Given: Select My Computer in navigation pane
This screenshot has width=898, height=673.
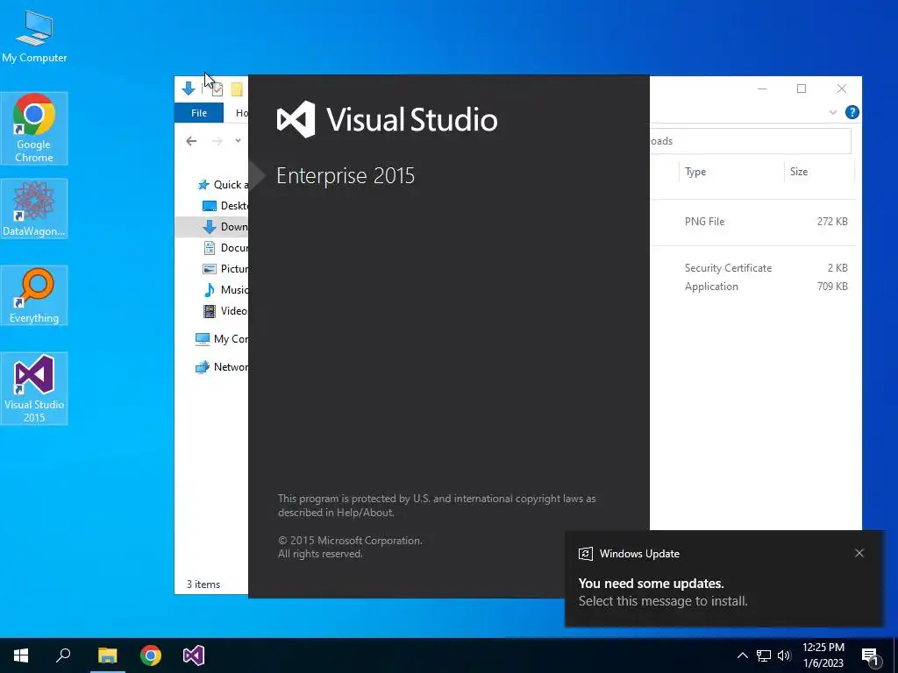Looking at the screenshot, I should [x=222, y=339].
